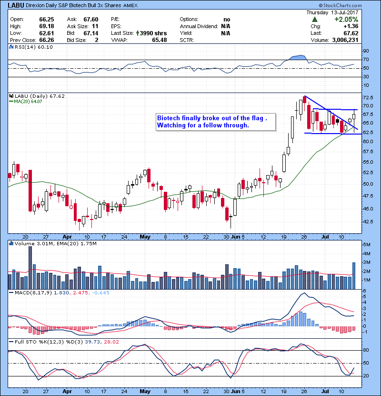Screen dimensions: 381x396
Task: Click the LABU (Daily) 67.62 chart label
Action: 40,96
